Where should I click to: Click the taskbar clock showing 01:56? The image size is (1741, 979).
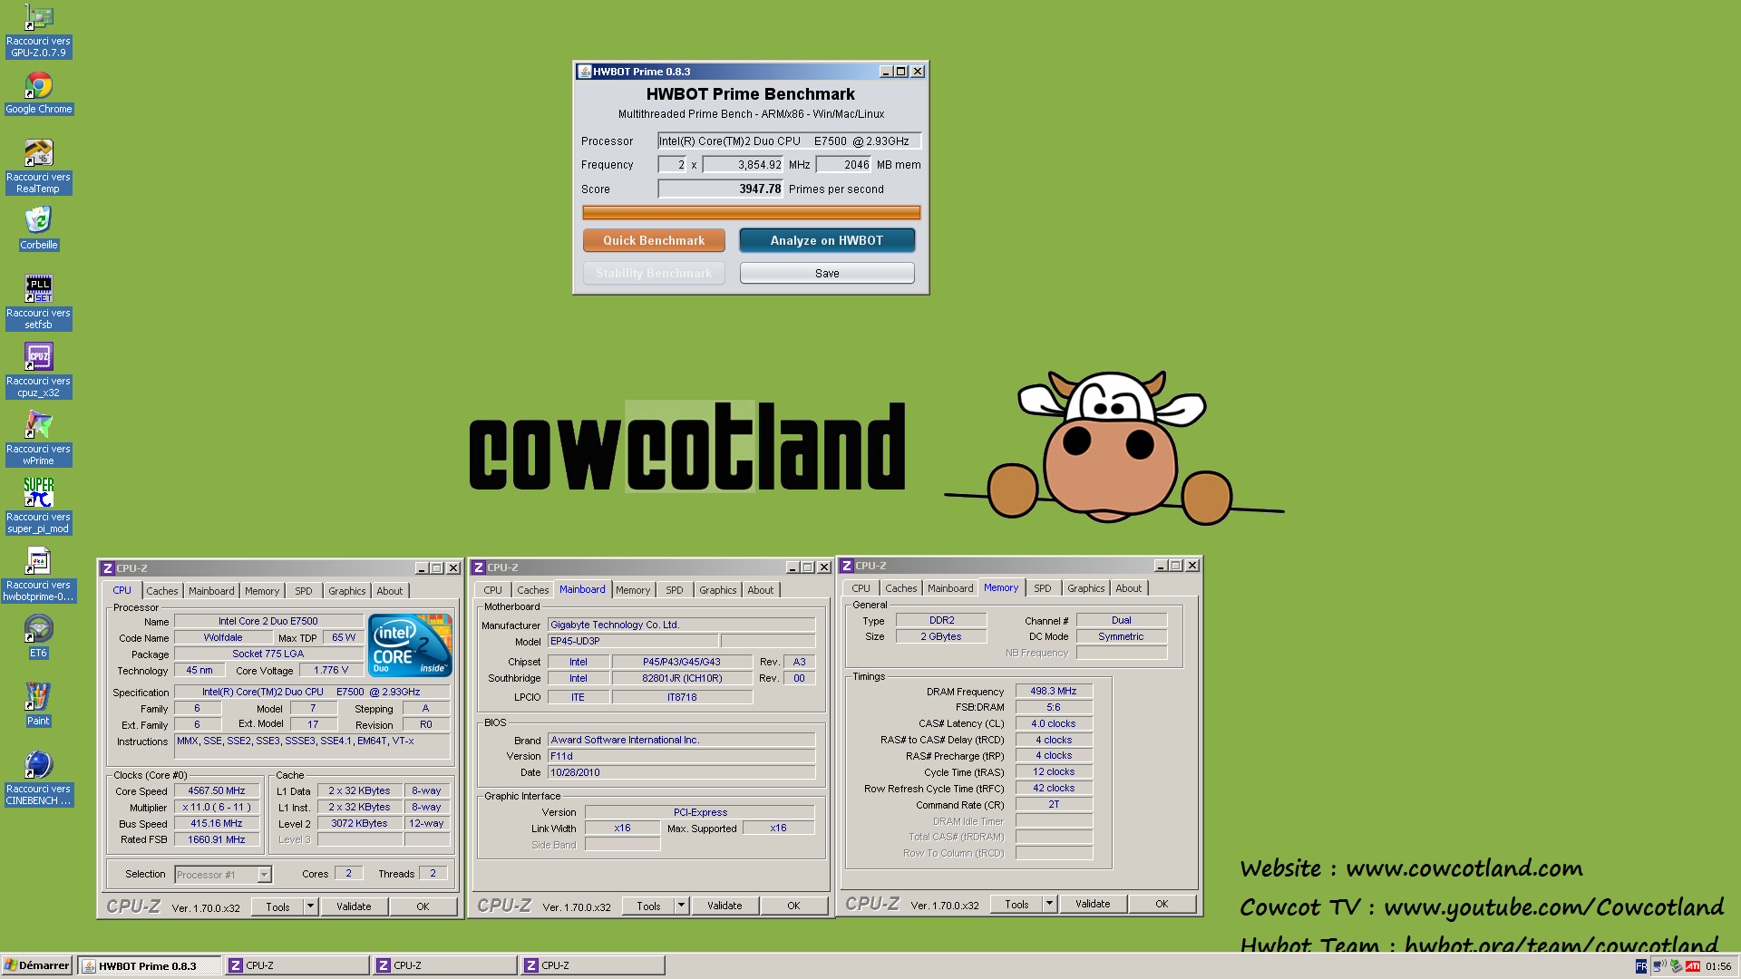click(x=1718, y=966)
